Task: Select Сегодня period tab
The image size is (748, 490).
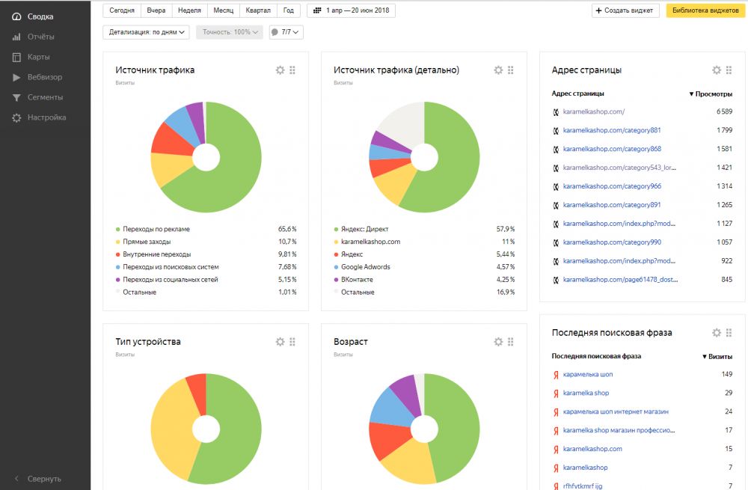Action: (x=122, y=10)
